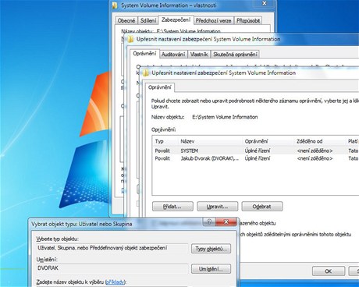Select the Auditování tab
The image size is (359, 287).
click(173, 55)
